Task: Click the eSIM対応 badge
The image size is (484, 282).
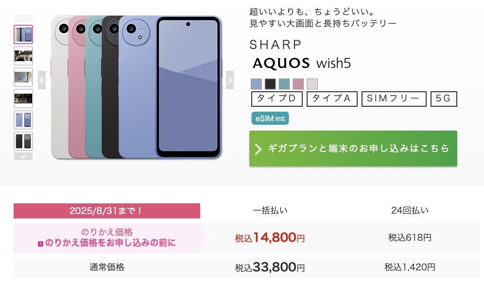Action: (x=270, y=118)
